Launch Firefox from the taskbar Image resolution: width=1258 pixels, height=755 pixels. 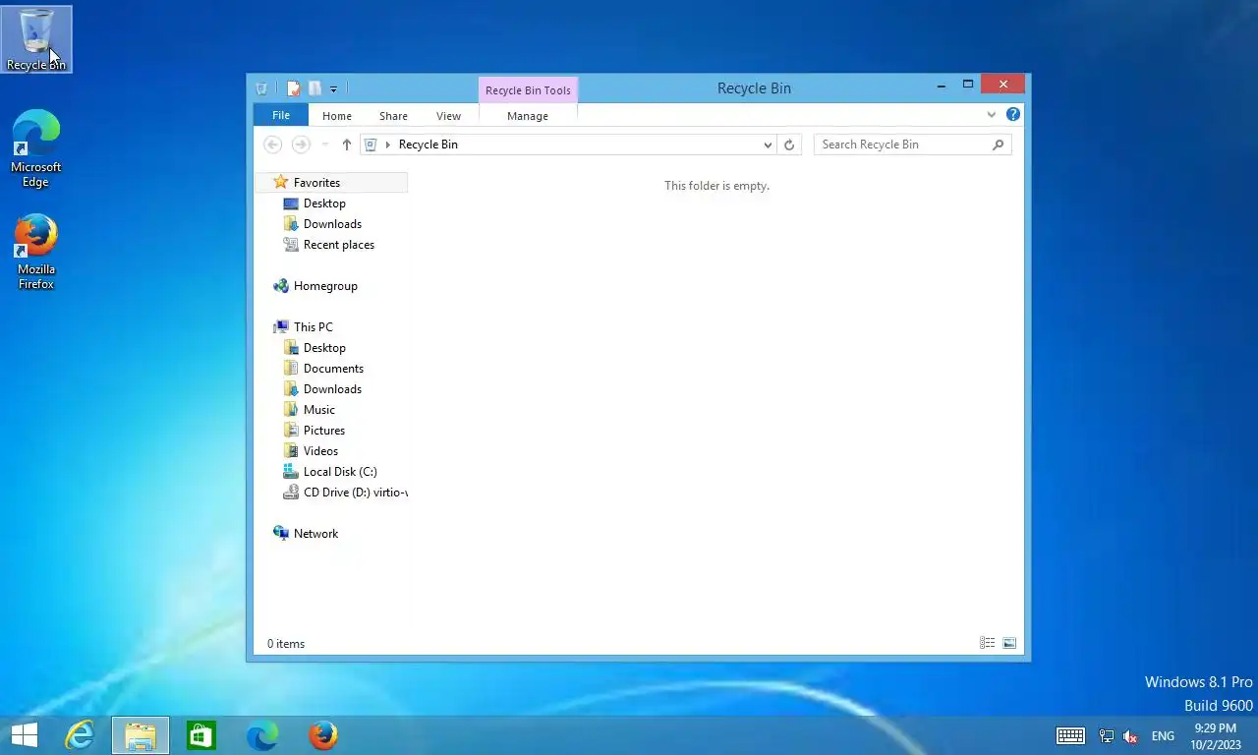coord(323,735)
